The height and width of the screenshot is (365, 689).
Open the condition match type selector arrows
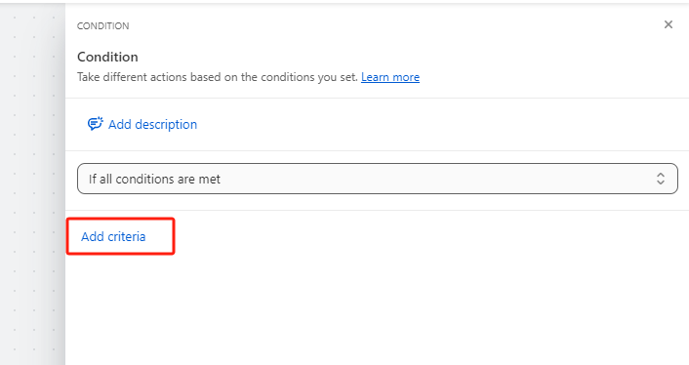661,179
